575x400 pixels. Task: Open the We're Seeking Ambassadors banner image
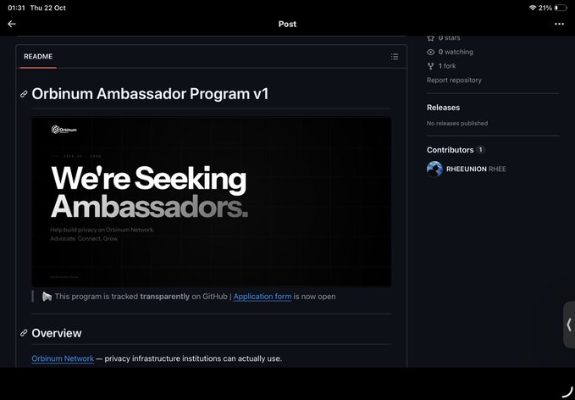click(x=211, y=202)
